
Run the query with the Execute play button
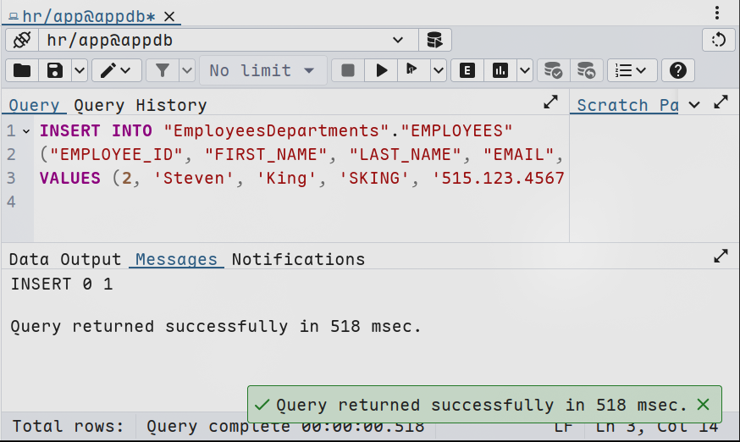tap(381, 70)
